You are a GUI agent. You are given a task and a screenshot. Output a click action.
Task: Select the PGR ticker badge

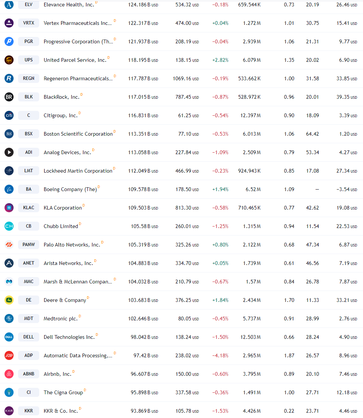click(29, 41)
